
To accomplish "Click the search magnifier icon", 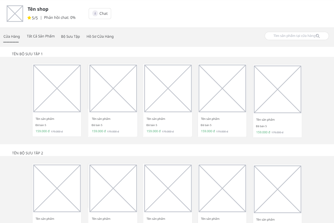I will tap(318, 36).
